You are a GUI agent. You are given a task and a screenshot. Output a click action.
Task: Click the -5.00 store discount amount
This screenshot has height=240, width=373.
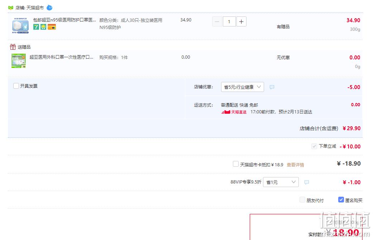point(354,87)
